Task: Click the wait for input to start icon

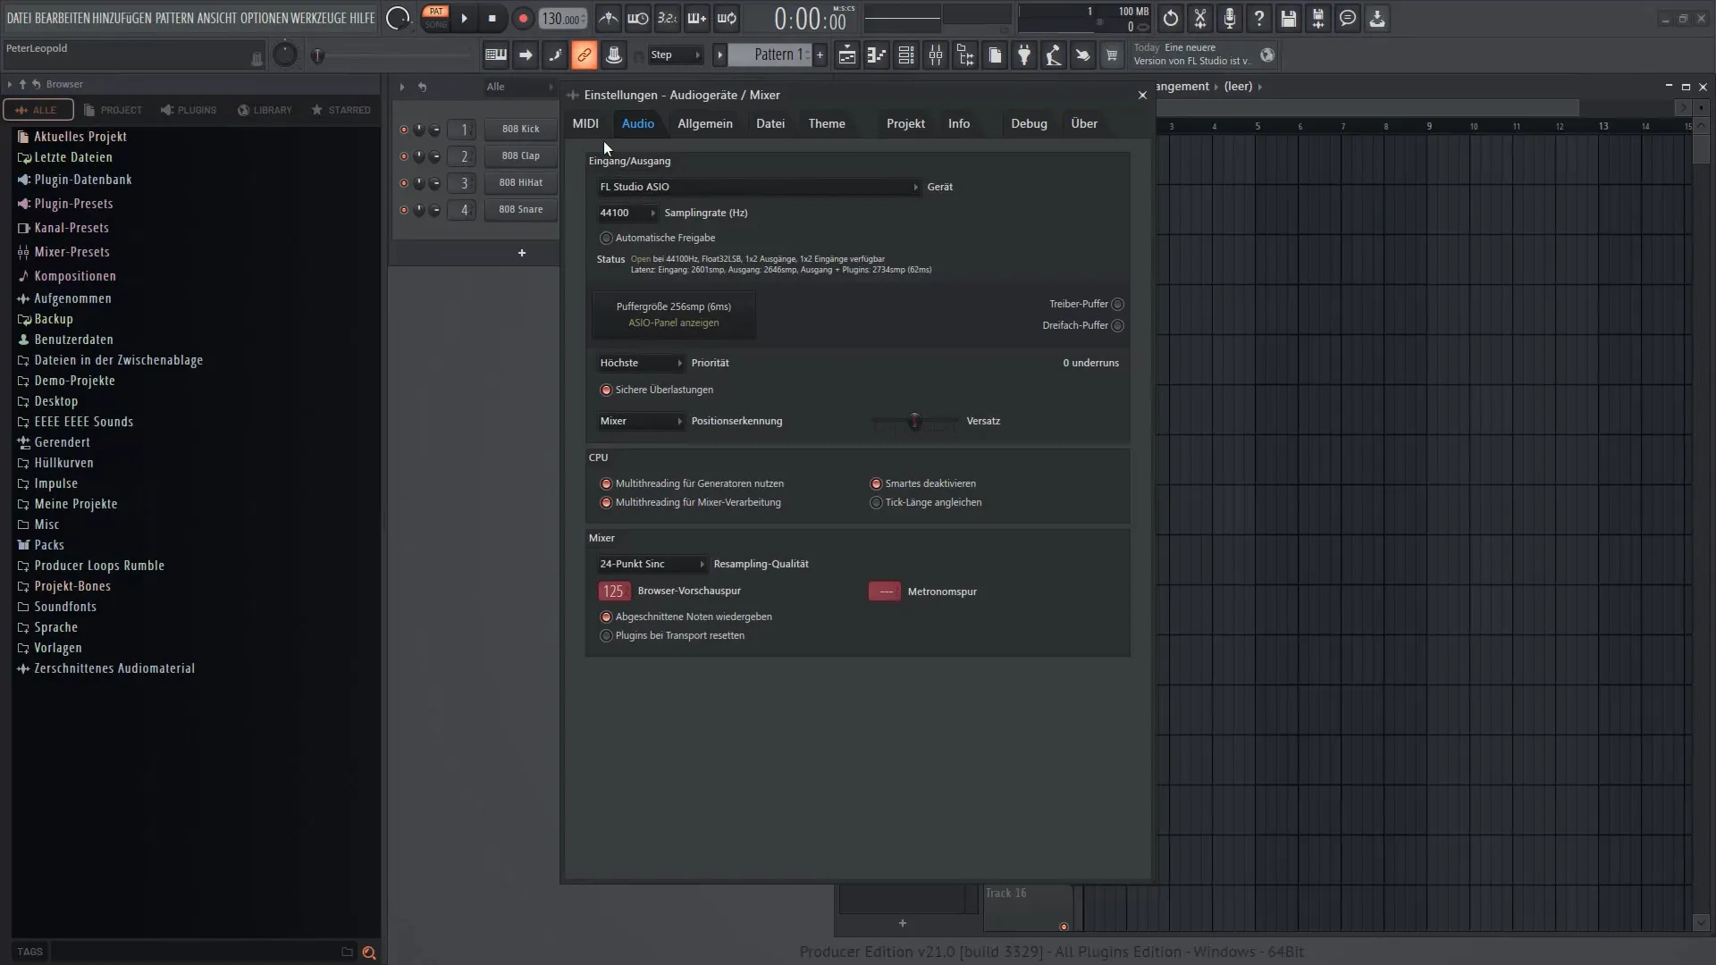Action: 638,19
